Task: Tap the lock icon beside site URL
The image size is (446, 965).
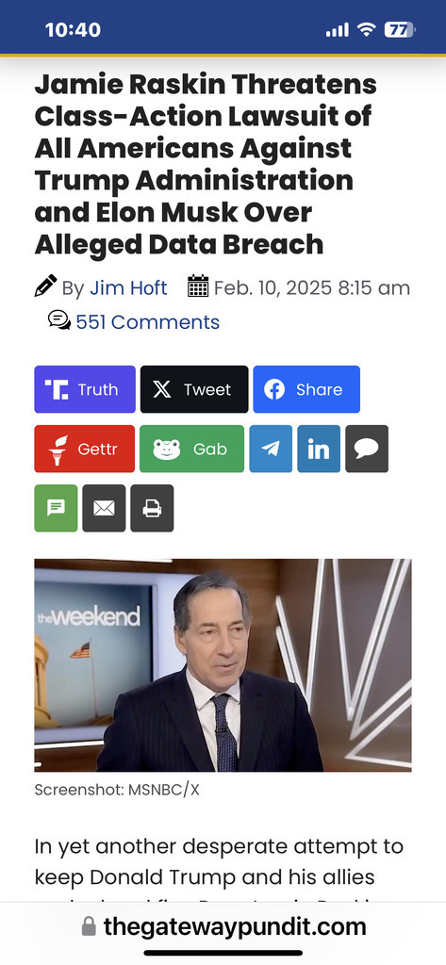Action: click(90, 926)
